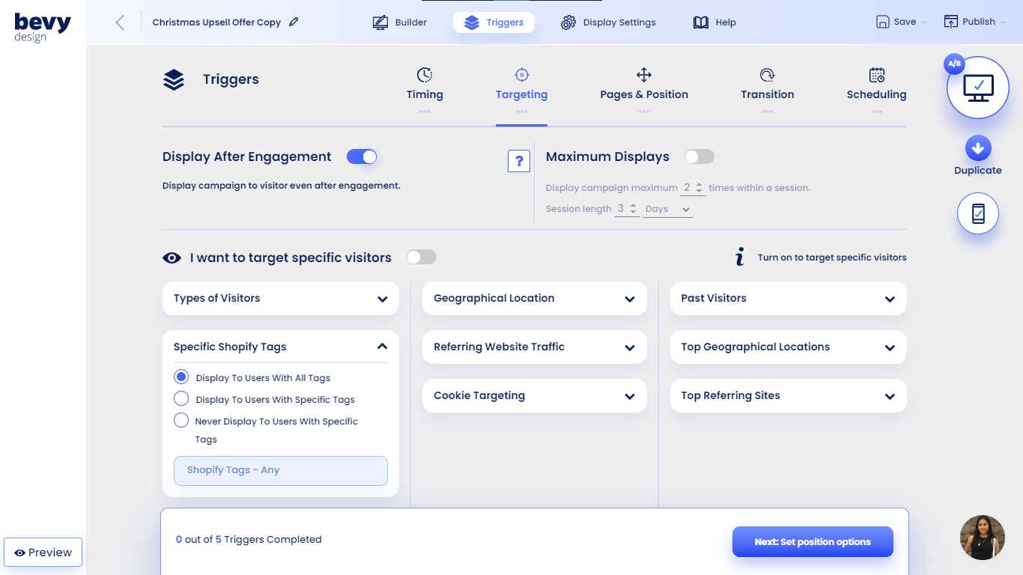Collapse the Specific Shopify Tags panel

coord(382,346)
